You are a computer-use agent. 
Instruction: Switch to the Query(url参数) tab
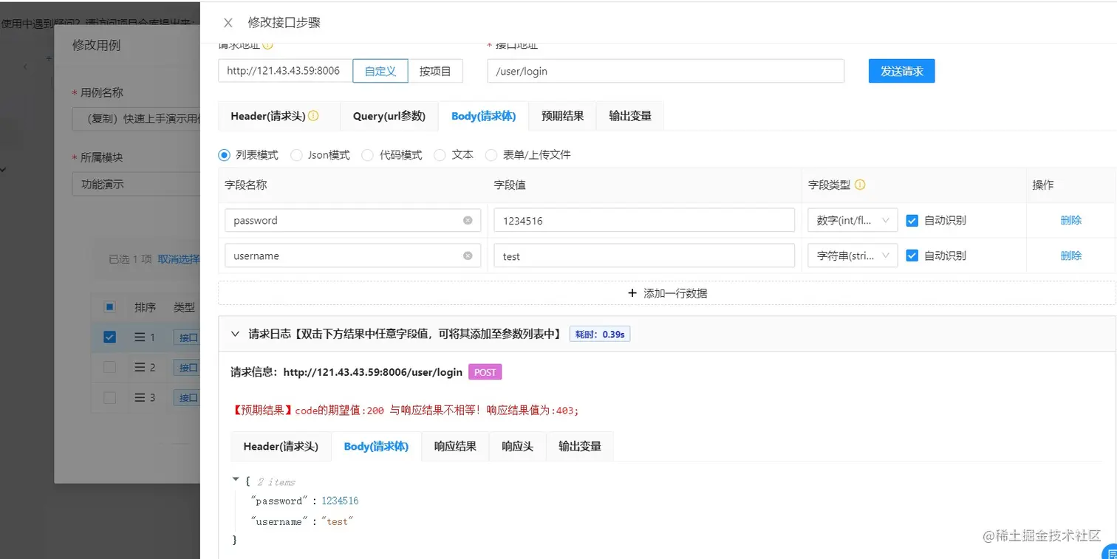click(x=389, y=116)
